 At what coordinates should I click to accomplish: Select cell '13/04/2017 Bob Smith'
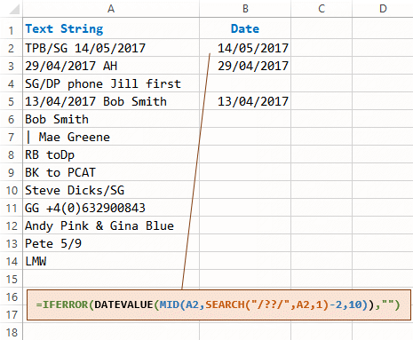coord(111,101)
